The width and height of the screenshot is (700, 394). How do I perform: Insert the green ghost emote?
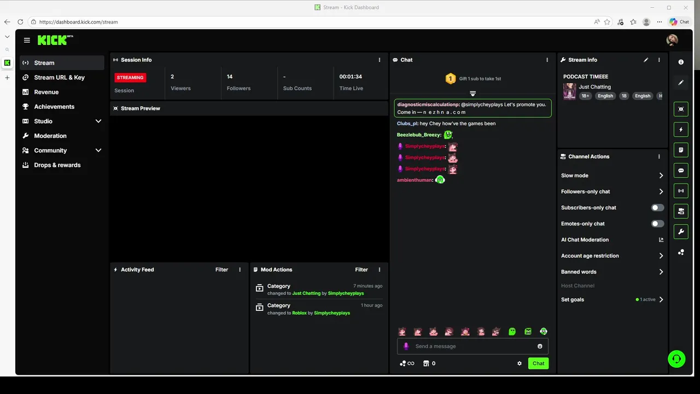512,331
